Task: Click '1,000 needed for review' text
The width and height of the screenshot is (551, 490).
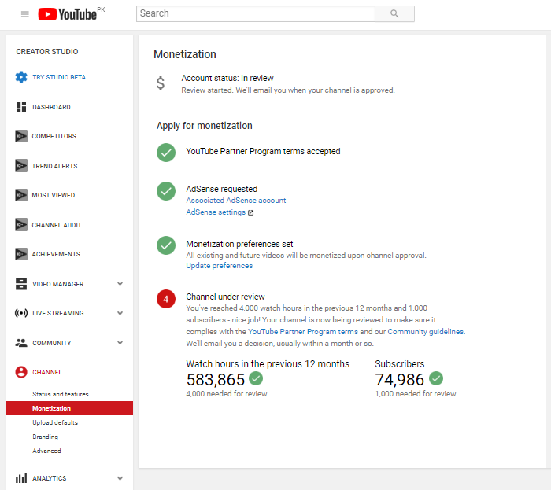Action: click(416, 394)
